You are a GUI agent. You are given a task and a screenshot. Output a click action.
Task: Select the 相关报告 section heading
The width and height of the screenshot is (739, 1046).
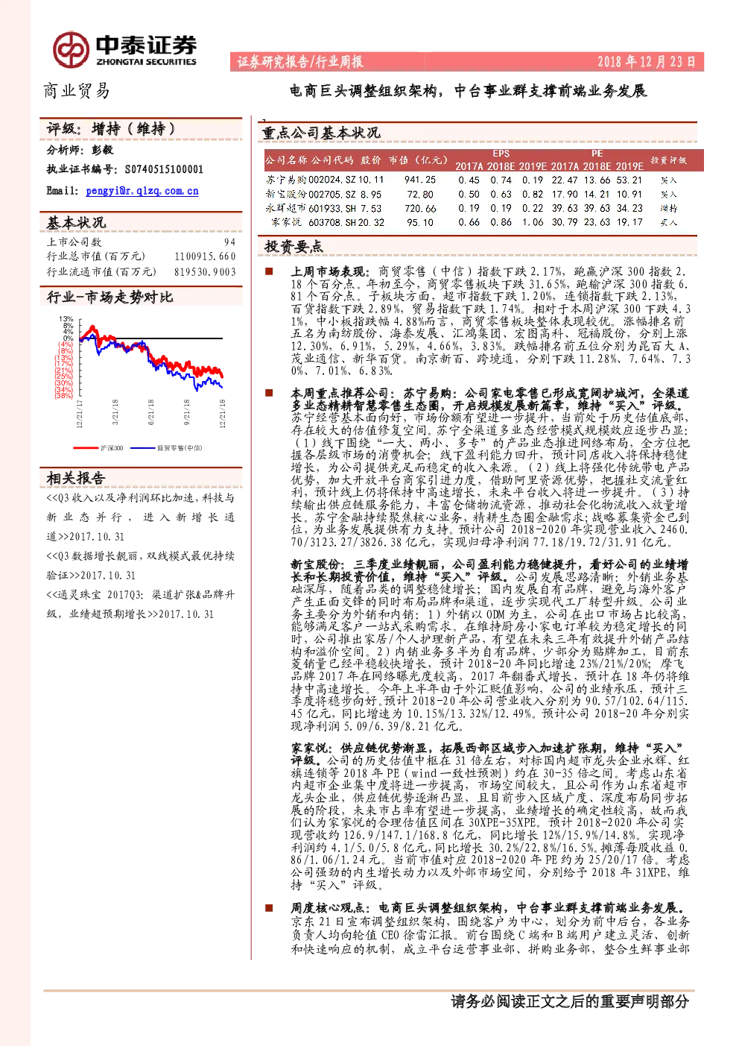pos(76,479)
